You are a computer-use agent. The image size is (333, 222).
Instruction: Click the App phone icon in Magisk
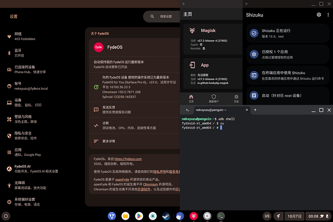[x=192, y=65]
